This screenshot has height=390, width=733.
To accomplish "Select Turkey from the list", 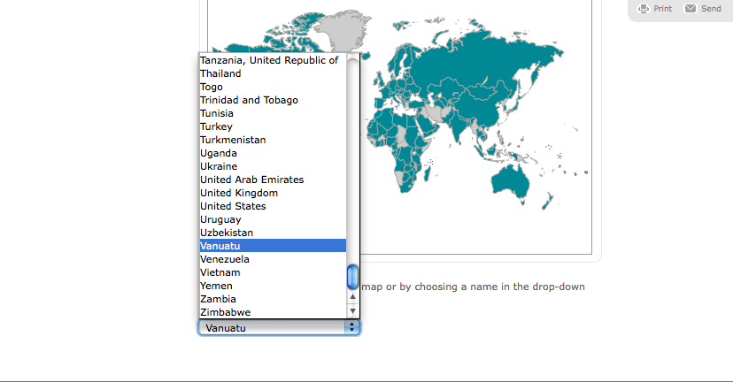I will point(273,126).
